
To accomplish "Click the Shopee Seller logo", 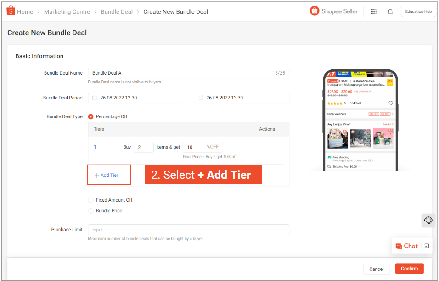I will (x=334, y=11).
